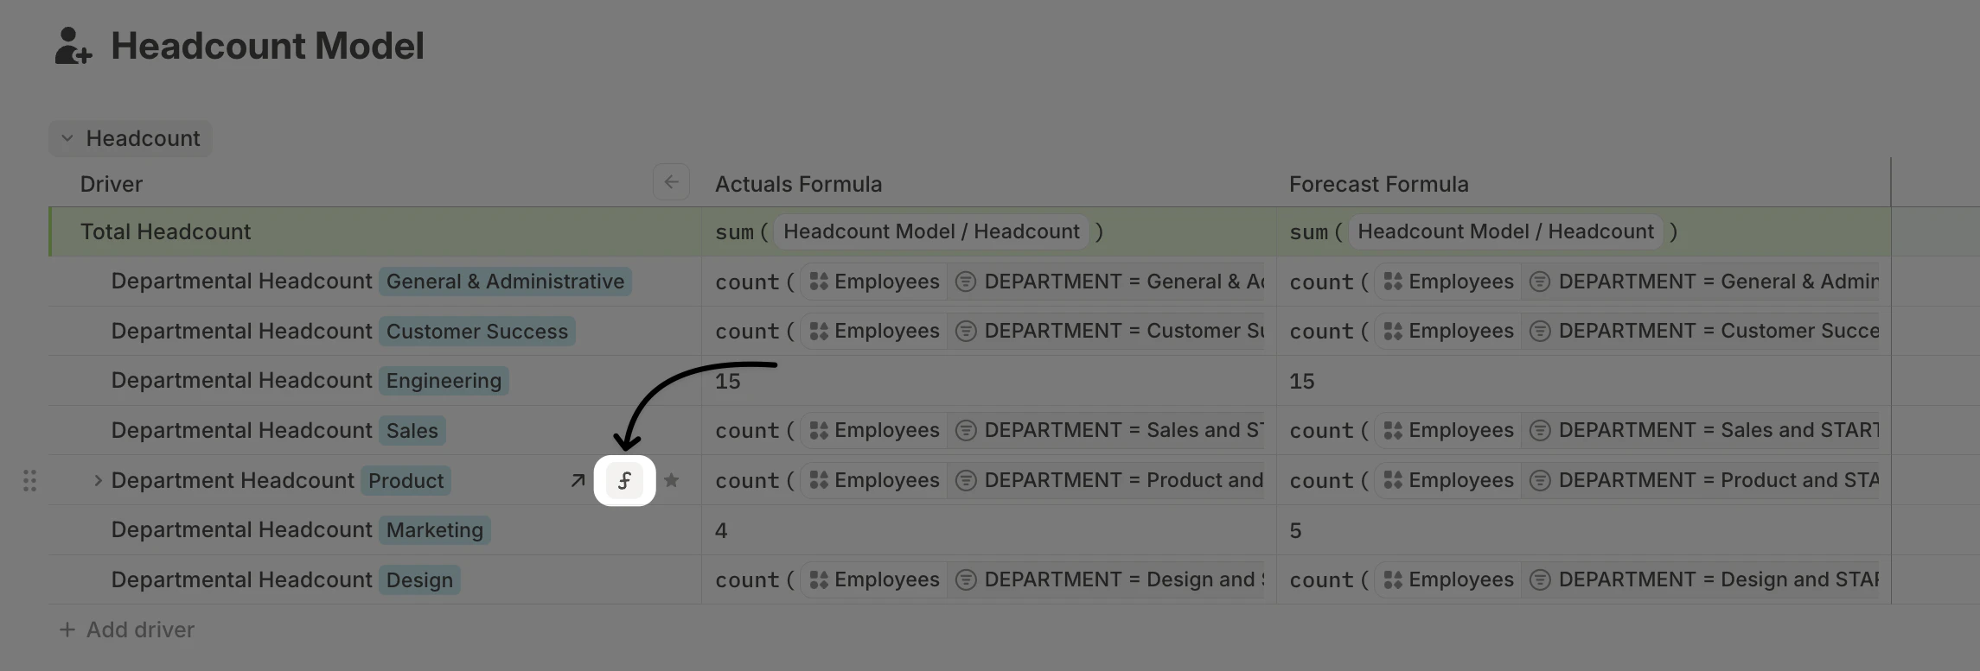
Task: Collapse the Headcount section chevron
Action: click(x=67, y=138)
